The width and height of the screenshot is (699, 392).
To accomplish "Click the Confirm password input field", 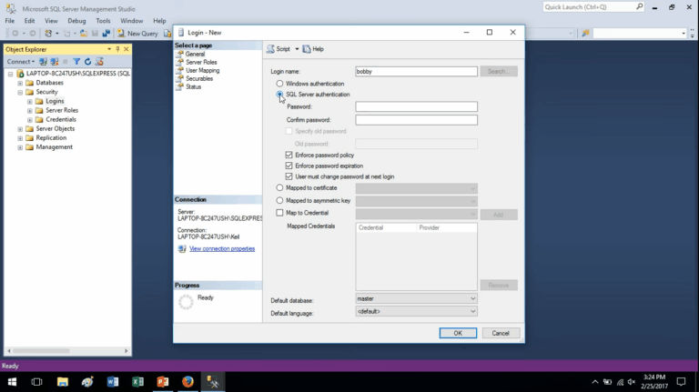I will pos(416,120).
